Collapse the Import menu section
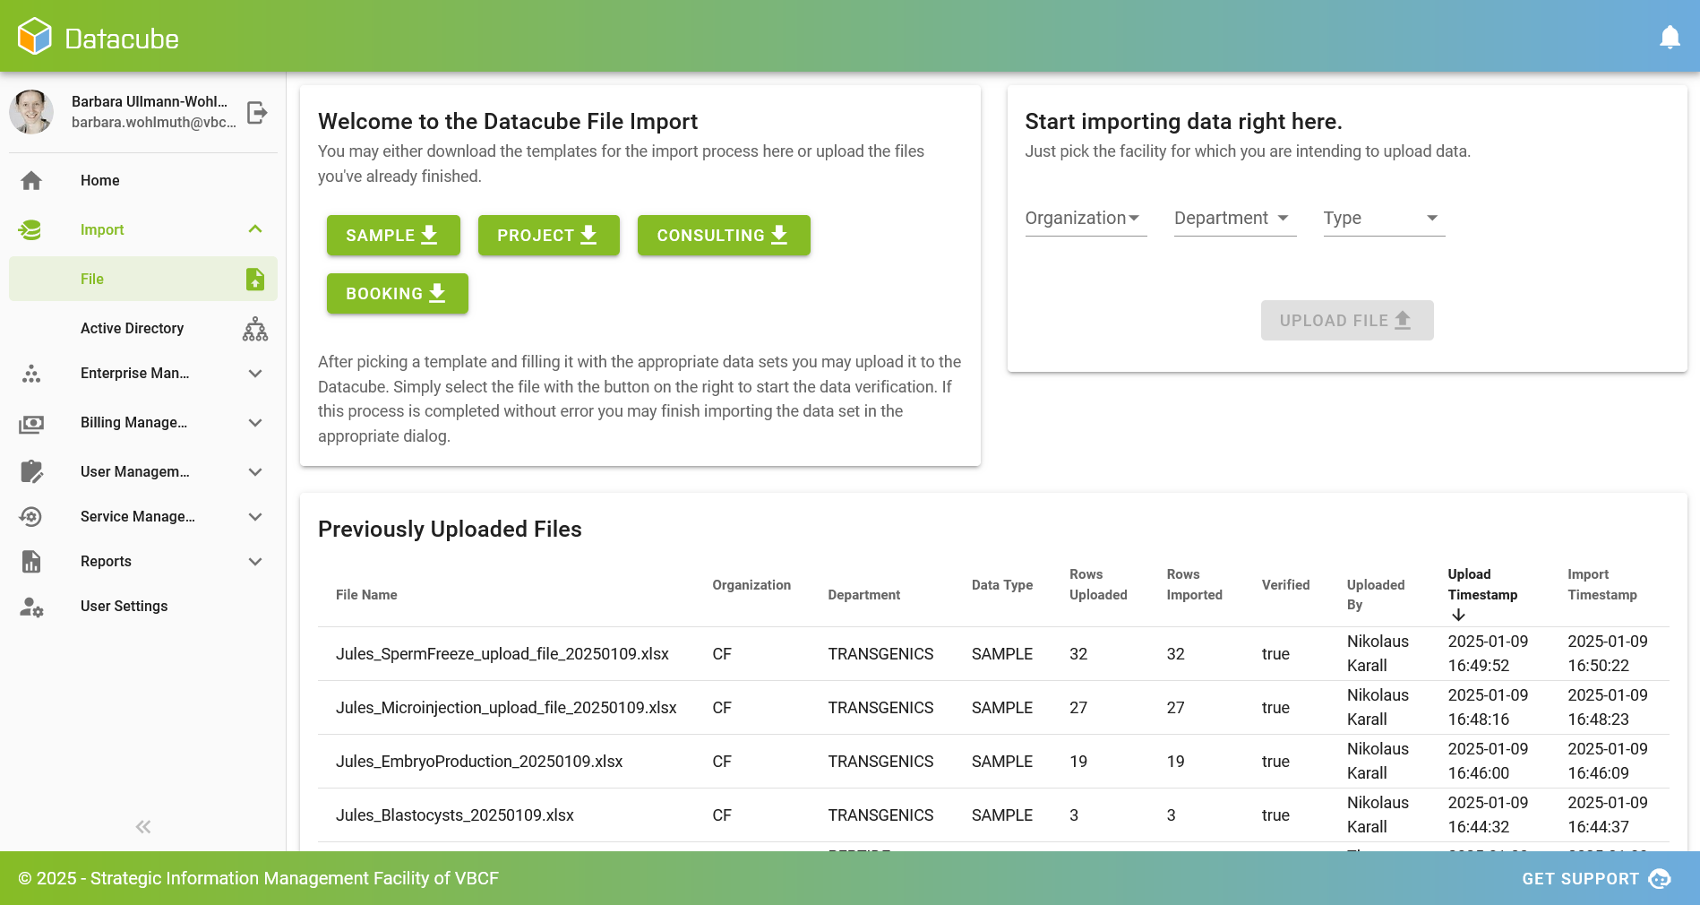1700x905 pixels. (x=255, y=229)
